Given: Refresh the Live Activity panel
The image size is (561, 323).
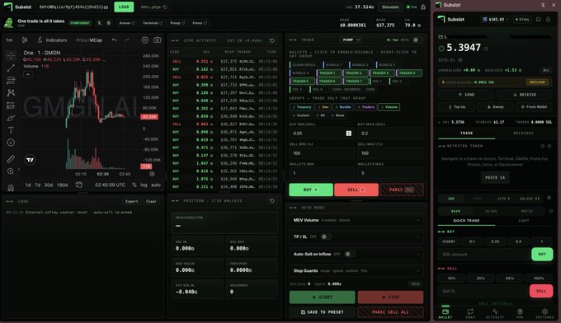Looking at the screenshot, I should tap(272, 40).
